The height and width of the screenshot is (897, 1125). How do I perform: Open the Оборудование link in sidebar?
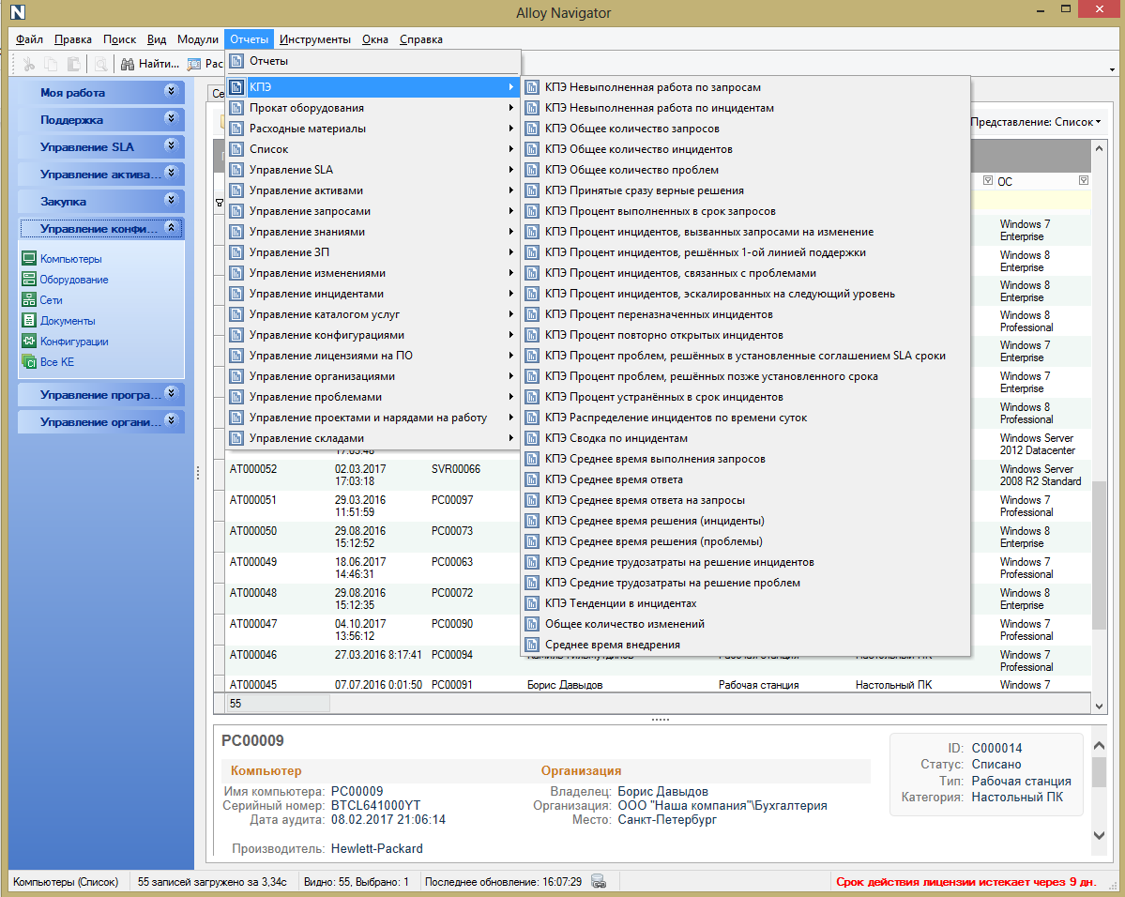click(74, 280)
